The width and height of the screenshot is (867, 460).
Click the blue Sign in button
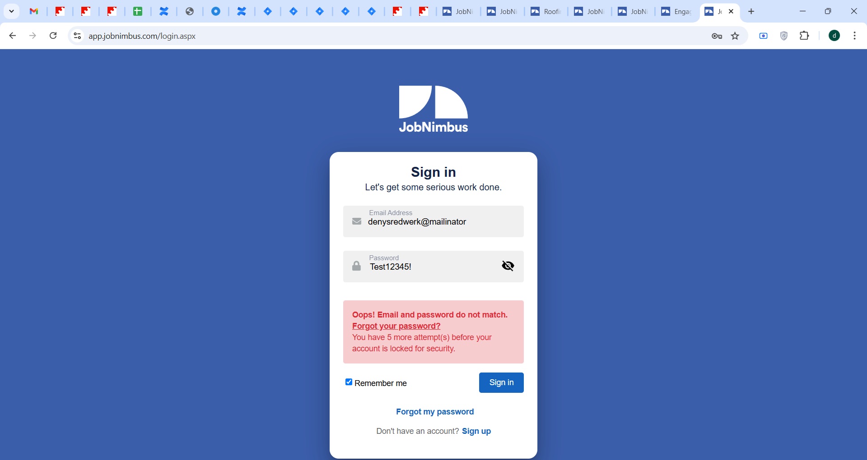coord(501,382)
